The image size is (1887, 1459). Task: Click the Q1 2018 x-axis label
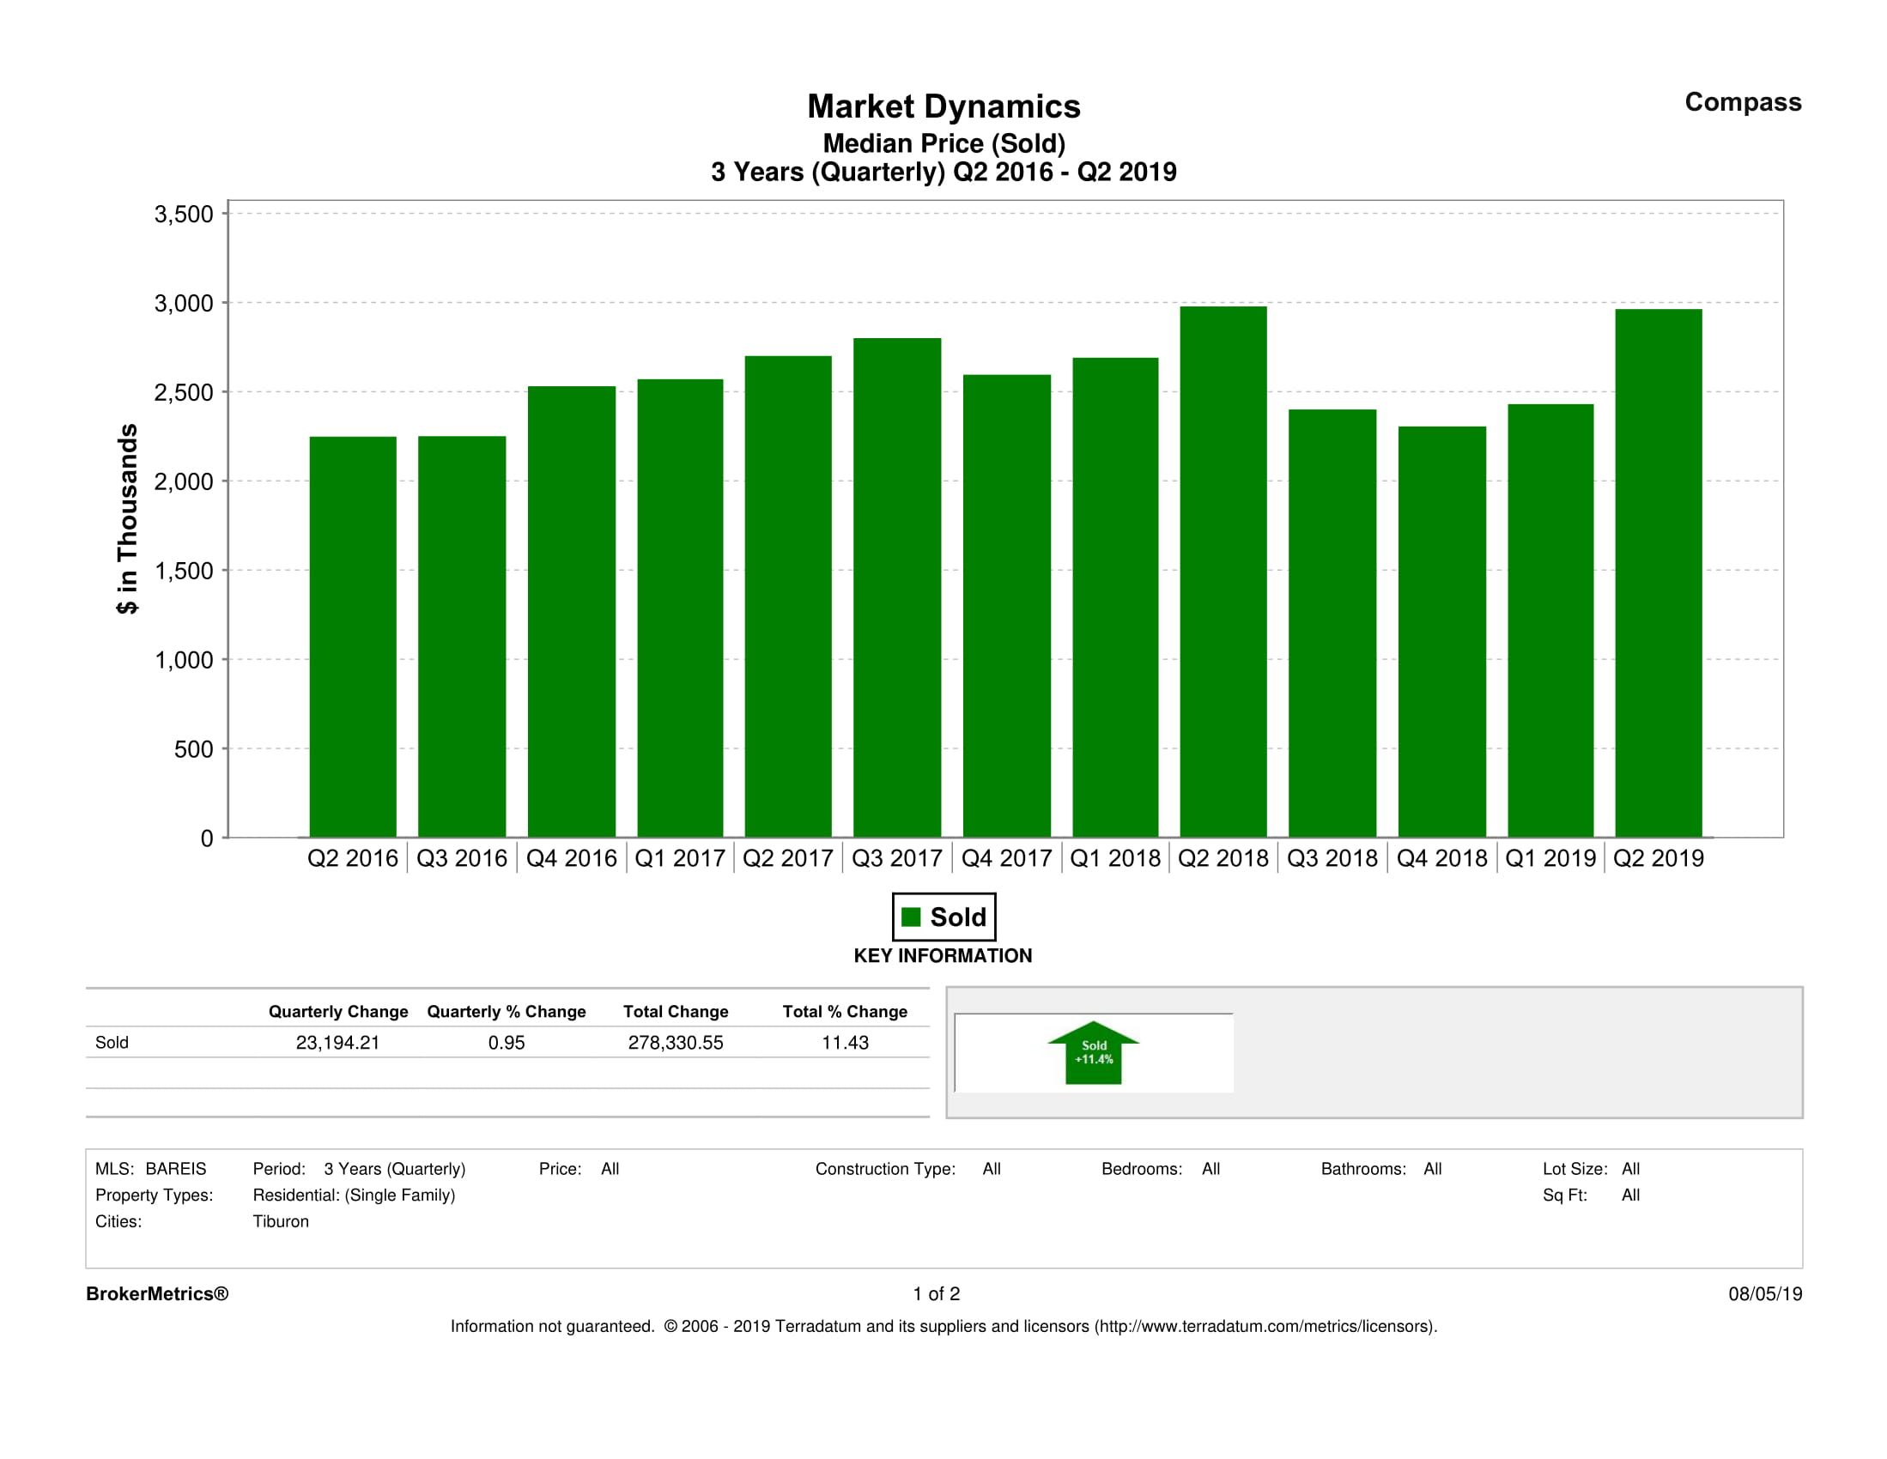pyautogui.click(x=1114, y=857)
